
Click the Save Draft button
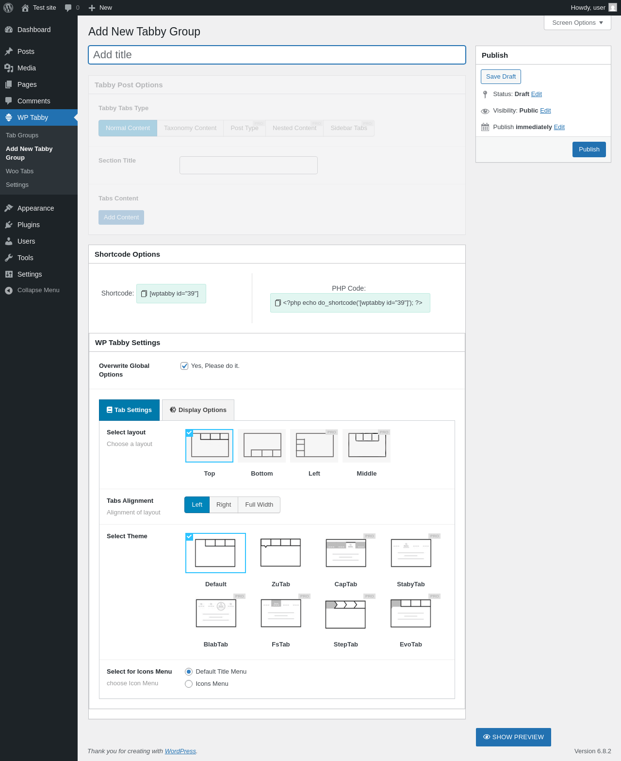tap(501, 77)
